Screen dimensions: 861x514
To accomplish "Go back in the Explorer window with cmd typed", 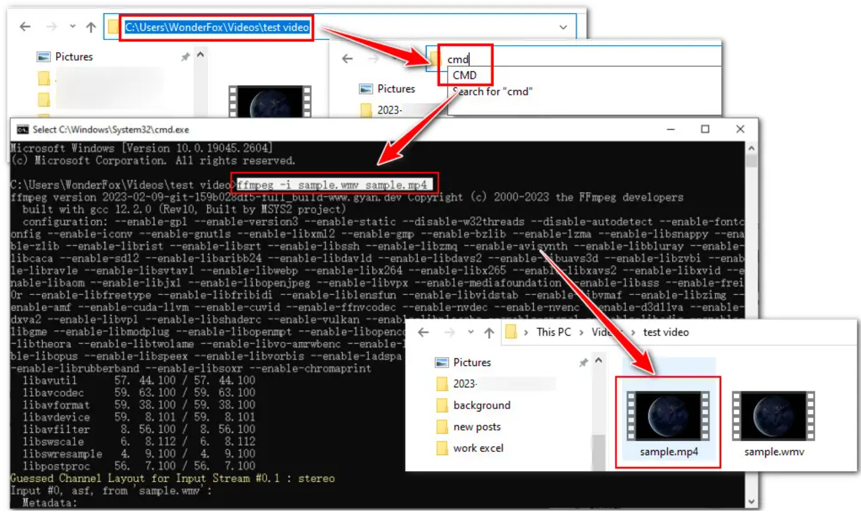I will [x=347, y=59].
